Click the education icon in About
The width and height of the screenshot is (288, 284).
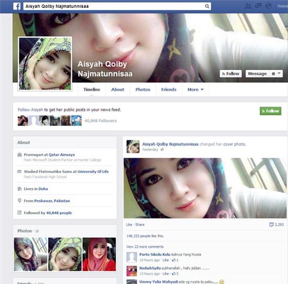pyautogui.click(x=19, y=171)
